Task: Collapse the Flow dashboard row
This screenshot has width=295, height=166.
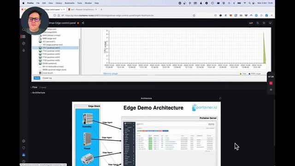Action: point(34,87)
